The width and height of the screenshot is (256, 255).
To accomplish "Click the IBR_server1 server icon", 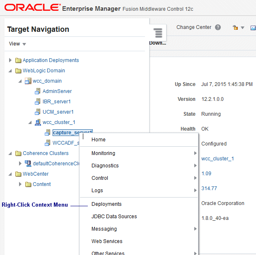I will pos(38,102).
